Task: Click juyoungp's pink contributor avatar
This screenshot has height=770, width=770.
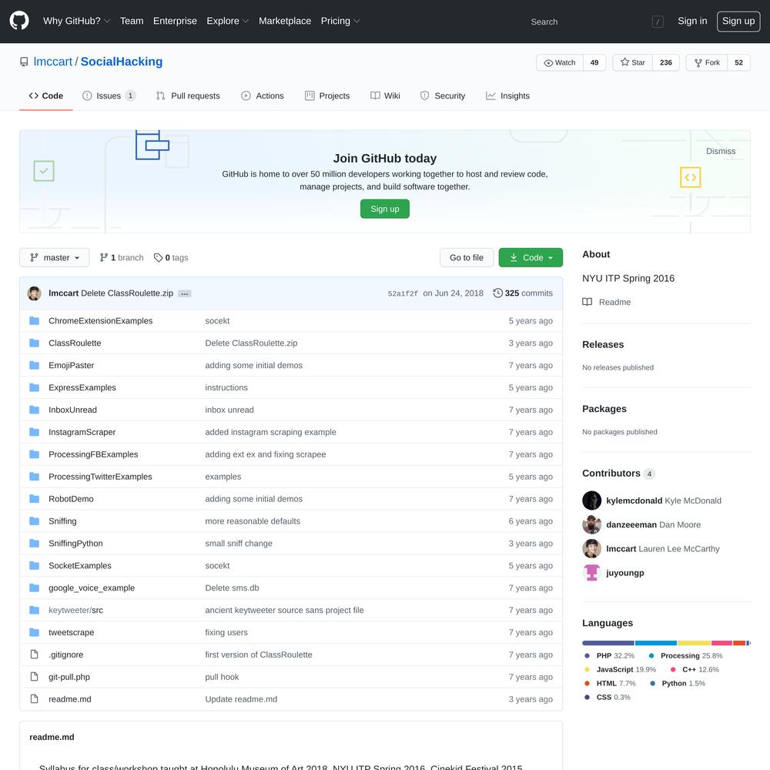Action: [591, 573]
